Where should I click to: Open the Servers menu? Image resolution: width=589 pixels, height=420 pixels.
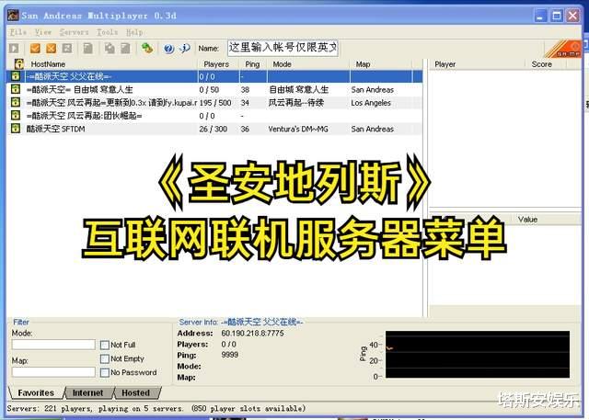pyautogui.click(x=74, y=32)
